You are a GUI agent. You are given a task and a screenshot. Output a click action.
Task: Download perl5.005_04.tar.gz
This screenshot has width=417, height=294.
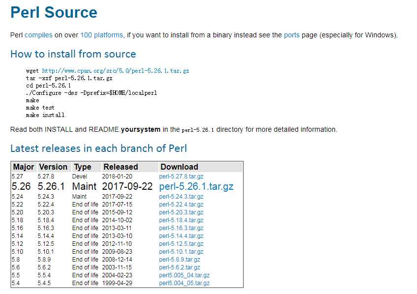(x=184, y=275)
